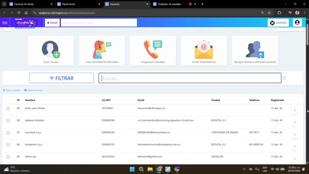Viewport: 309px width, 174px height.
Task: Click the email facturaelectronica@molpartes.com.co
Action: (x=159, y=145)
